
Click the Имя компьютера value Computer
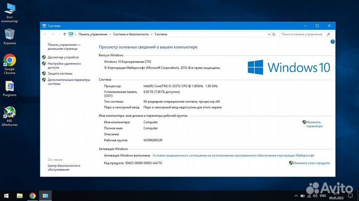(x=151, y=122)
